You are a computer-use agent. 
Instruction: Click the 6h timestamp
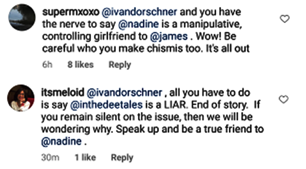coord(47,65)
